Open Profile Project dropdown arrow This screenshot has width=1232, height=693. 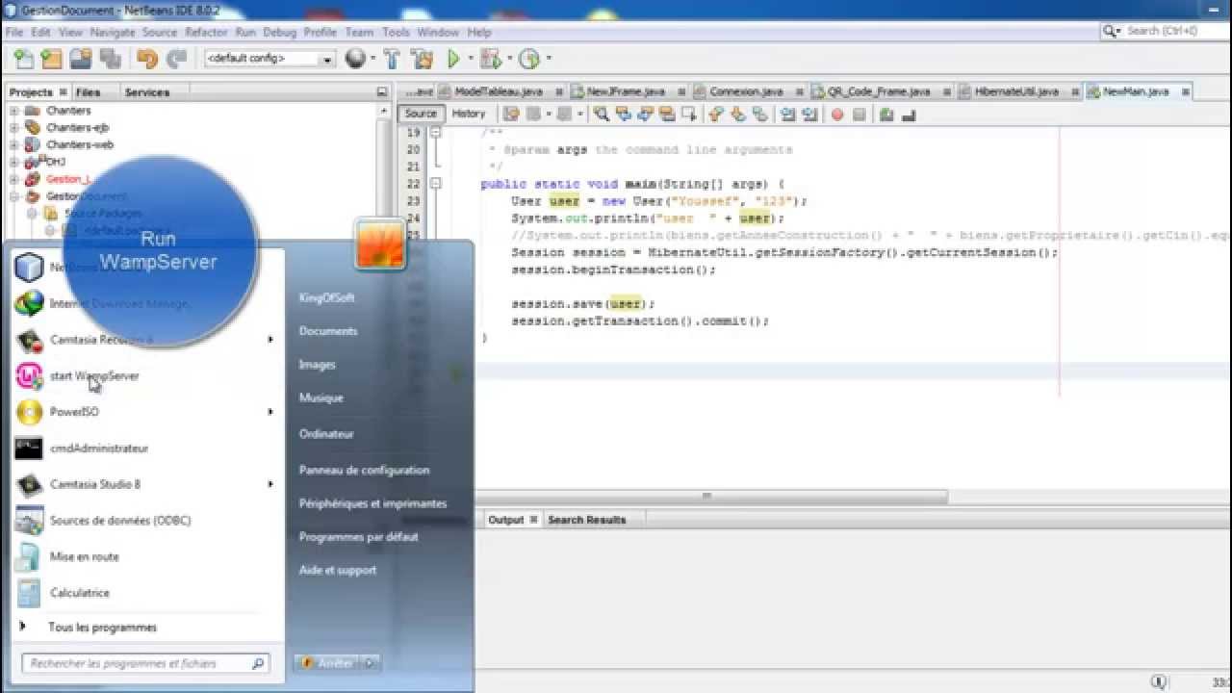tap(548, 60)
